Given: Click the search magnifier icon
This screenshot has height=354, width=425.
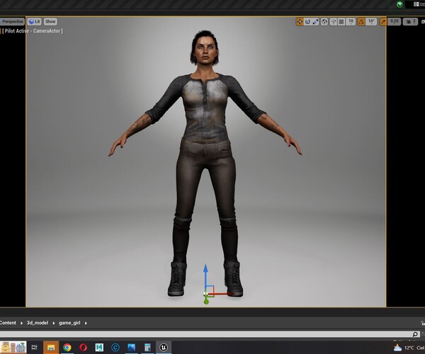Looking at the screenshot, I should tap(415, 334).
